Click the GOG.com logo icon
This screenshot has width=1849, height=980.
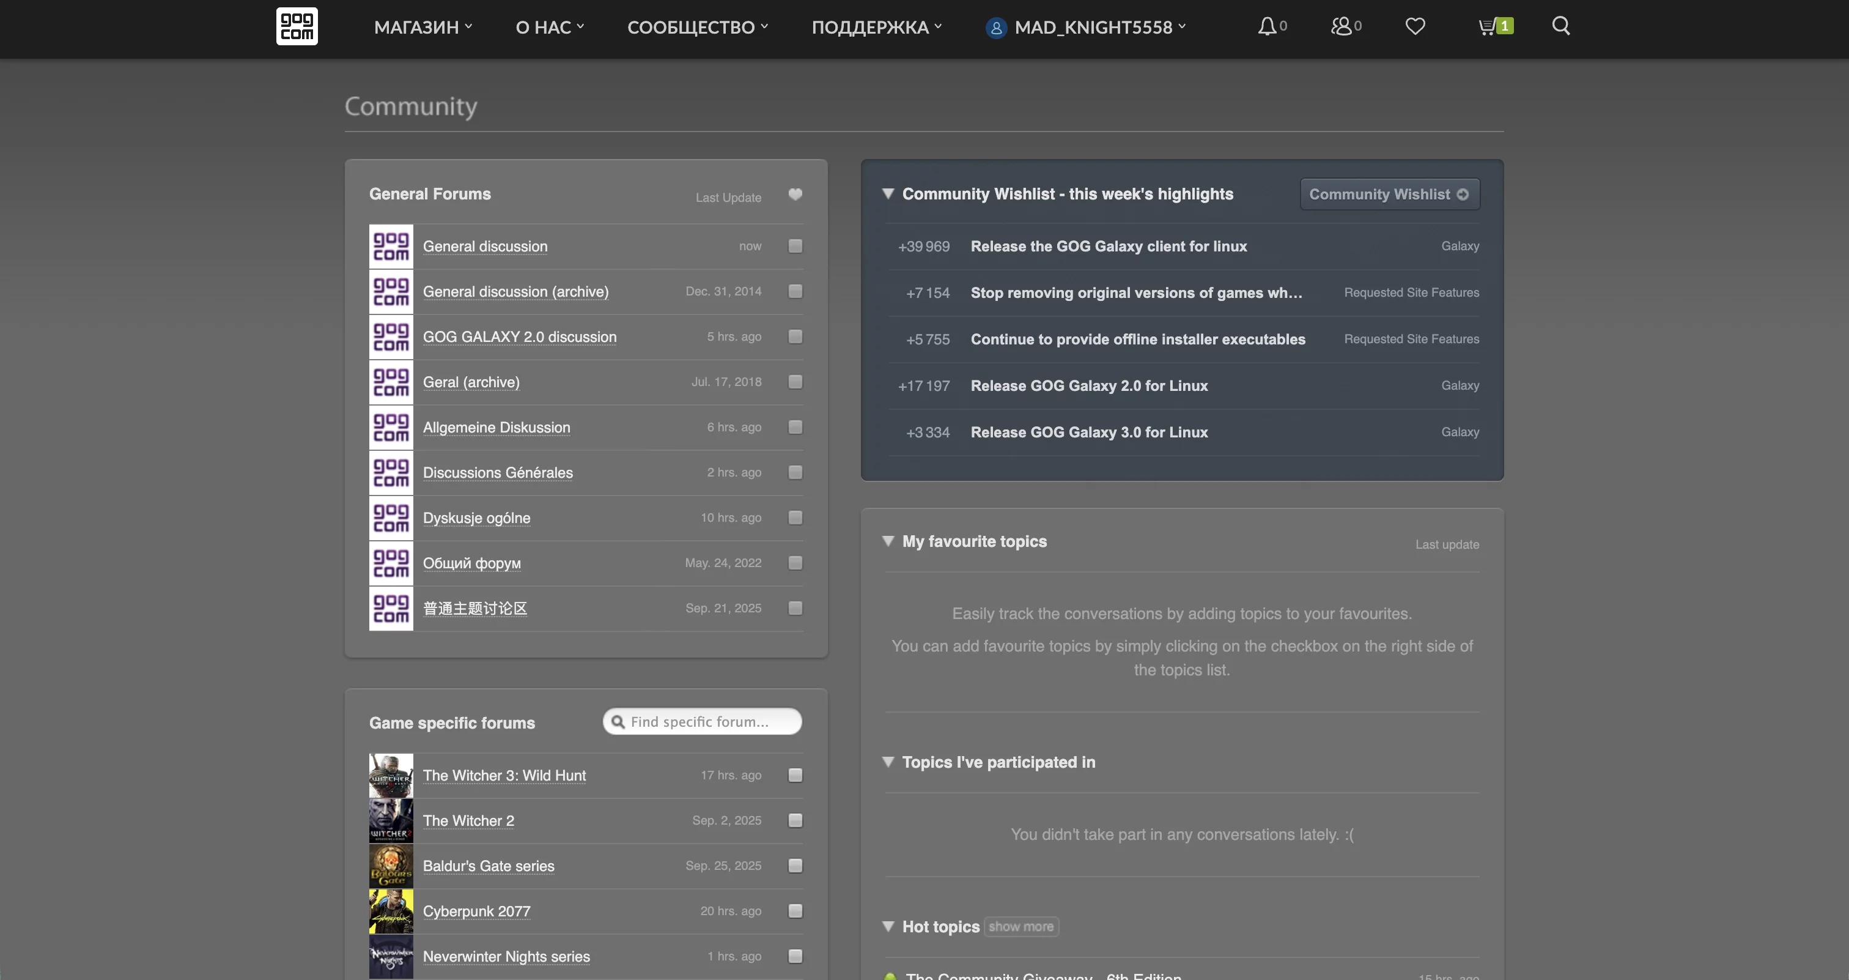[297, 26]
